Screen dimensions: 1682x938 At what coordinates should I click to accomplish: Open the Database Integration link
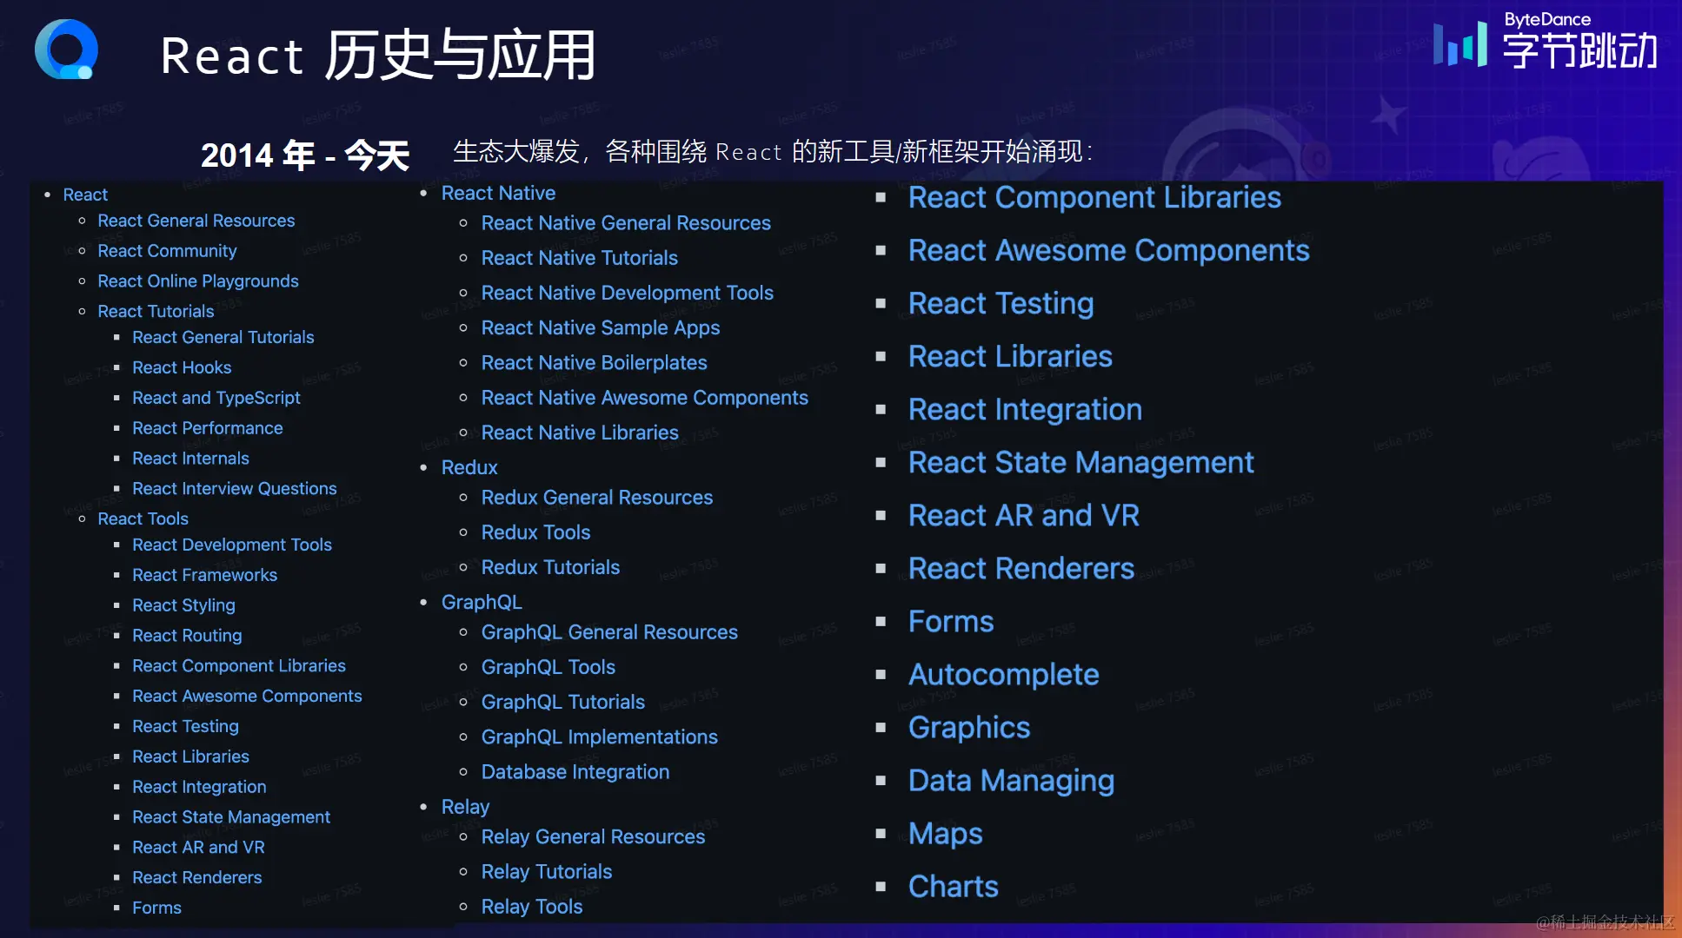pyautogui.click(x=575, y=771)
